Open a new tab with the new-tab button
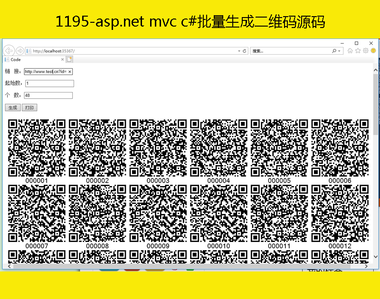380x299 pixels. coord(69,59)
